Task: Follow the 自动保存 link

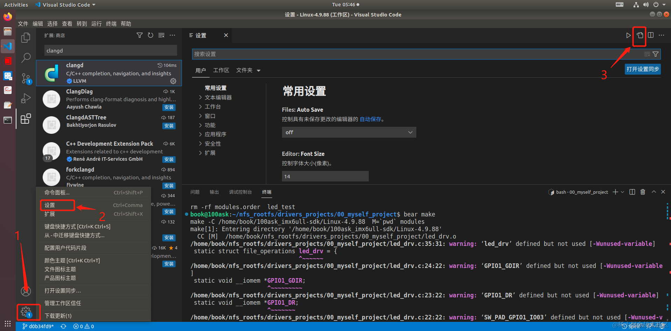Action: click(x=370, y=119)
